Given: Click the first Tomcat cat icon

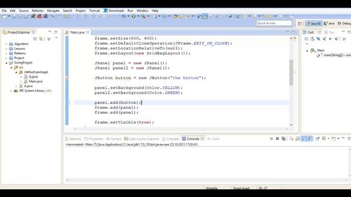Looking at the screenshot, I should [33, 16].
